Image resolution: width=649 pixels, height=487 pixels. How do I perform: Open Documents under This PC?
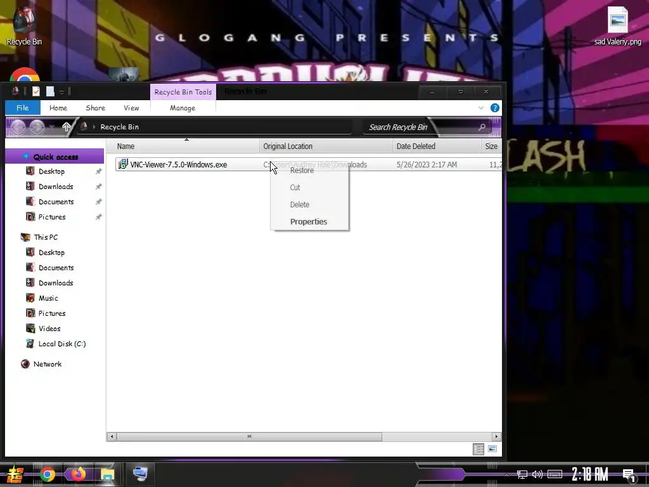click(56, 268)
